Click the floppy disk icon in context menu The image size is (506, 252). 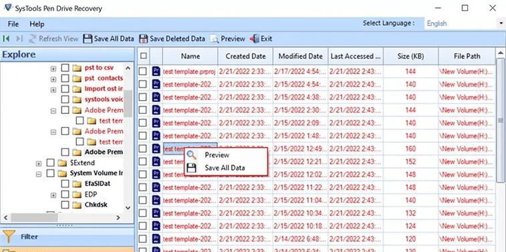(x=192, y=168)
